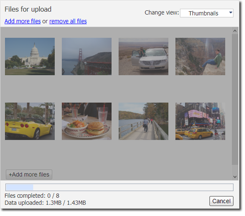Click the 'remove all files' link
245x216 pixels.
coord(68,21)
